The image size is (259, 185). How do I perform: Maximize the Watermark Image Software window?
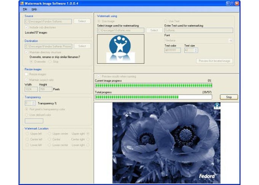[x=232, y=3]
